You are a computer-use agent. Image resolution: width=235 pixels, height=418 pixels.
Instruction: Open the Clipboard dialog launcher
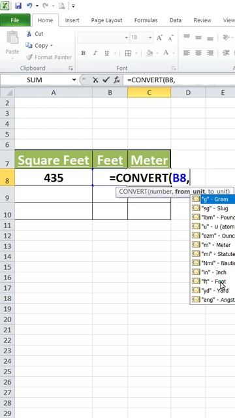pos(70,68)
